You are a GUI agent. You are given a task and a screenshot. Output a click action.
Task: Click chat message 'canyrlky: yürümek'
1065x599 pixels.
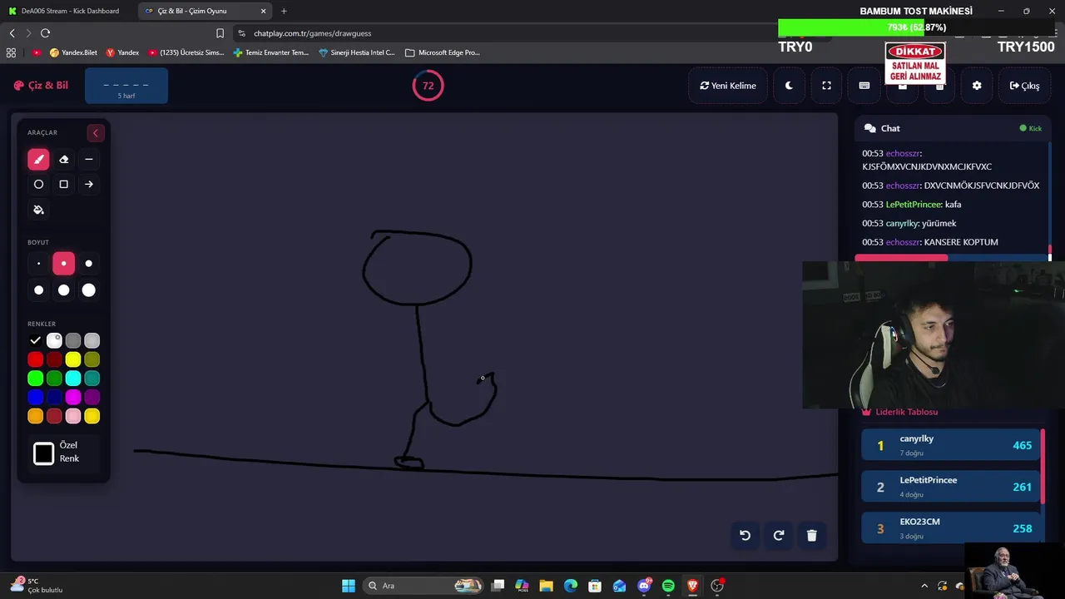pyautogui.click(x=909, y=223)
